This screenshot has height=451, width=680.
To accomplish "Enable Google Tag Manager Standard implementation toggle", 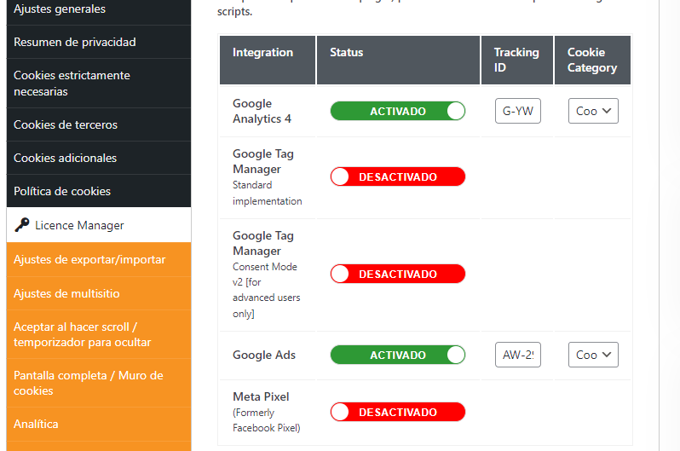I will 398,176.
